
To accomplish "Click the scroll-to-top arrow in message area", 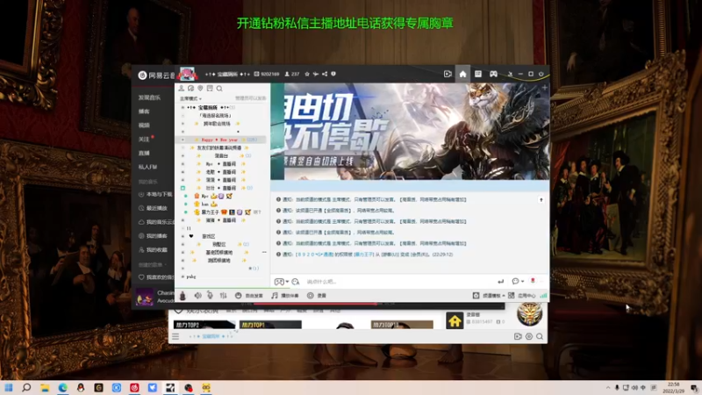I will point(541,200).
